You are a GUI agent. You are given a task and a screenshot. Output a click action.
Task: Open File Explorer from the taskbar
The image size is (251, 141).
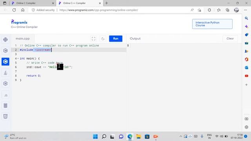[138, 137]
